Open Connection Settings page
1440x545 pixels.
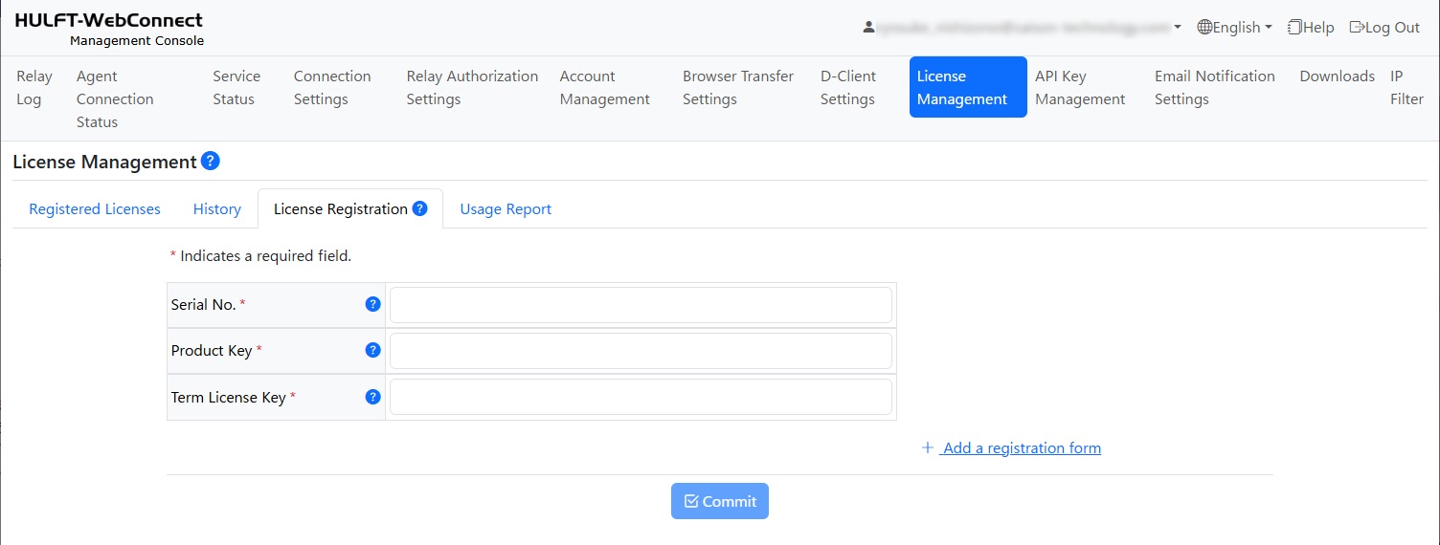point(332,87)
